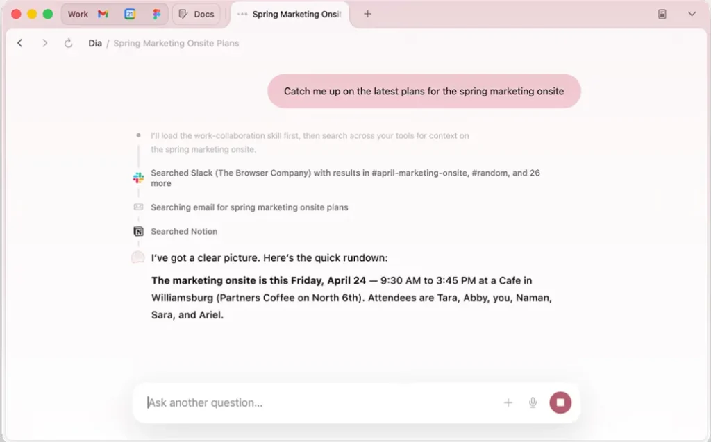Open the Gmail pinned tab icon
711x442 pixels.
(x=103, y=14)
